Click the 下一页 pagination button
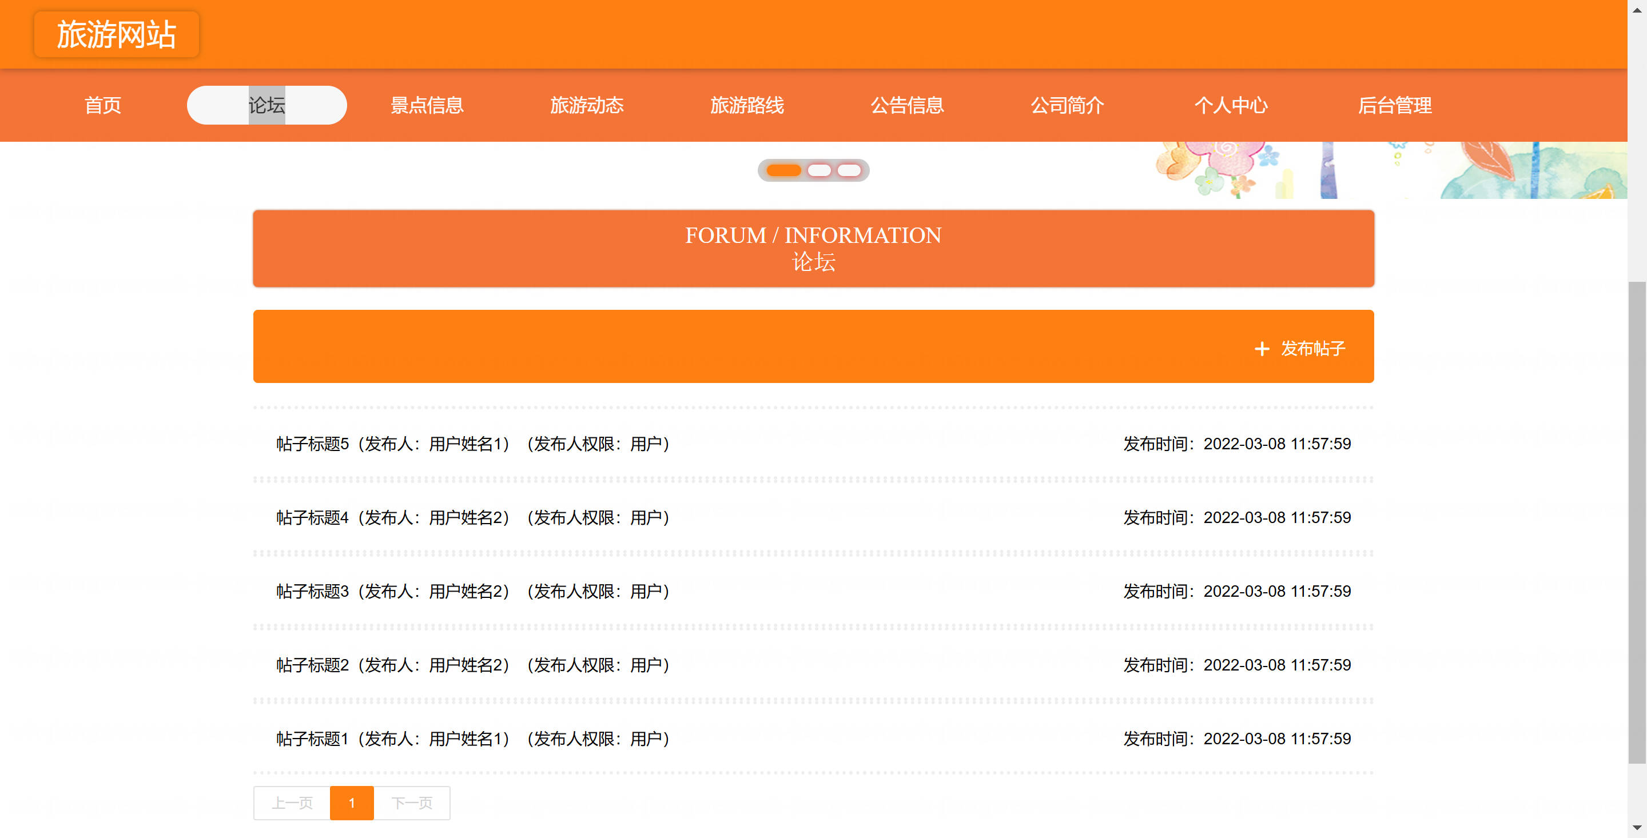The height and width of the screenshot is (838, 1647). (412, 803)
